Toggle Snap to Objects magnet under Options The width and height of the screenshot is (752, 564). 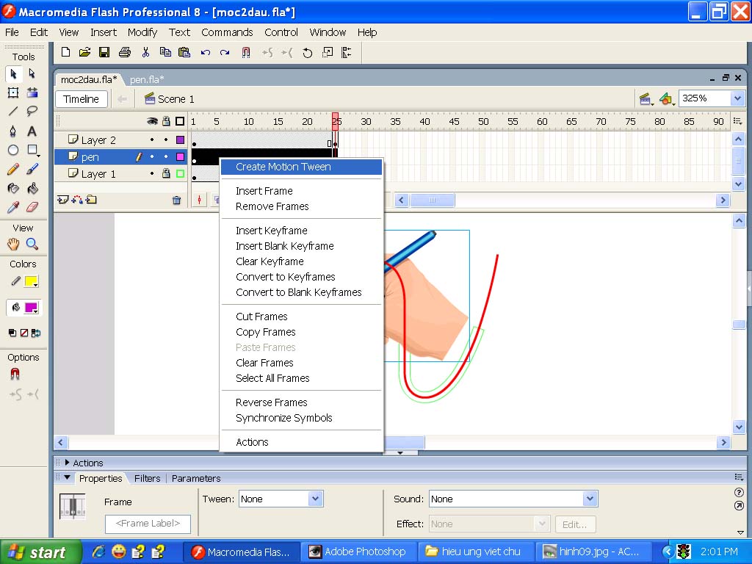point(15,374)
